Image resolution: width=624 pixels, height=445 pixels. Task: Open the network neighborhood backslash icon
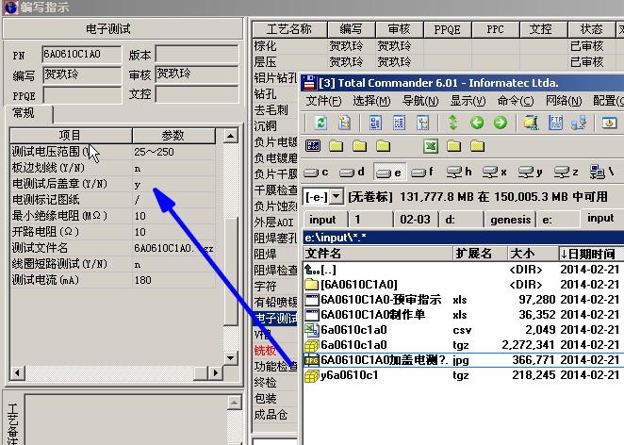[x=601, y=173]
